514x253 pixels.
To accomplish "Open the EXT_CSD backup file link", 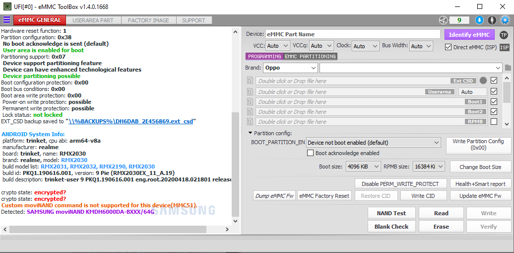I will pyautogui.click(x=131, y=122).
